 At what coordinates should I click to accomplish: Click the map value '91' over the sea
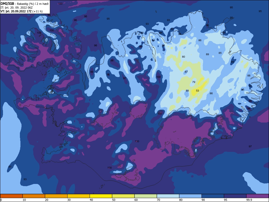point(10,167)
